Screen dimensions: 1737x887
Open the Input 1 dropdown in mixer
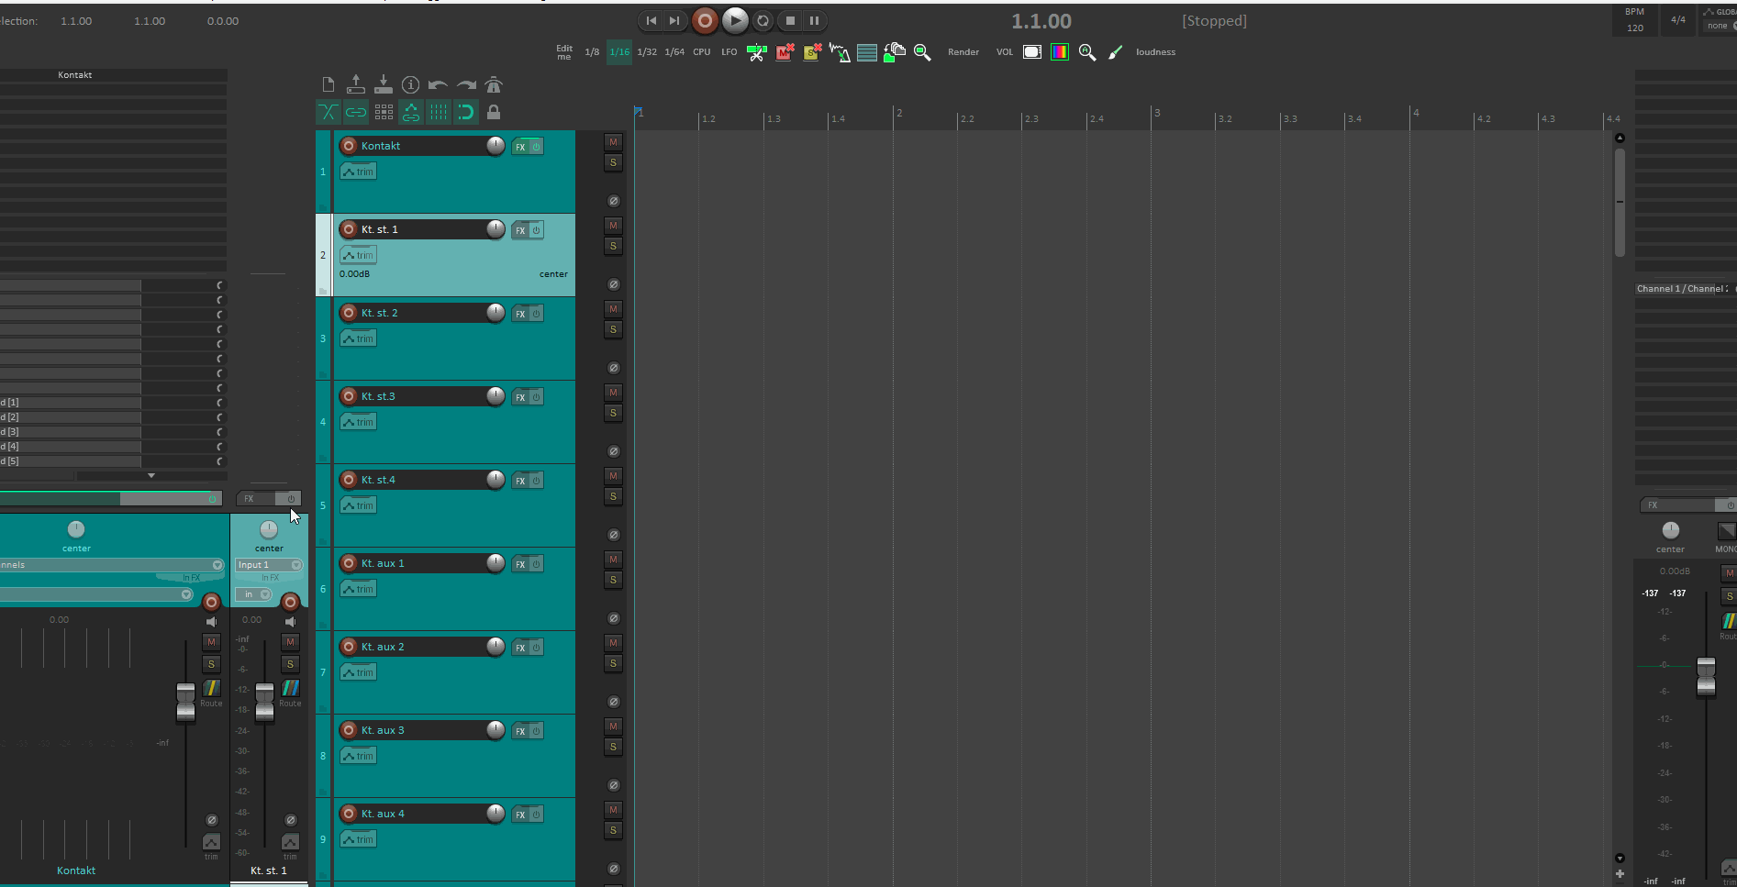pos(269,565)
